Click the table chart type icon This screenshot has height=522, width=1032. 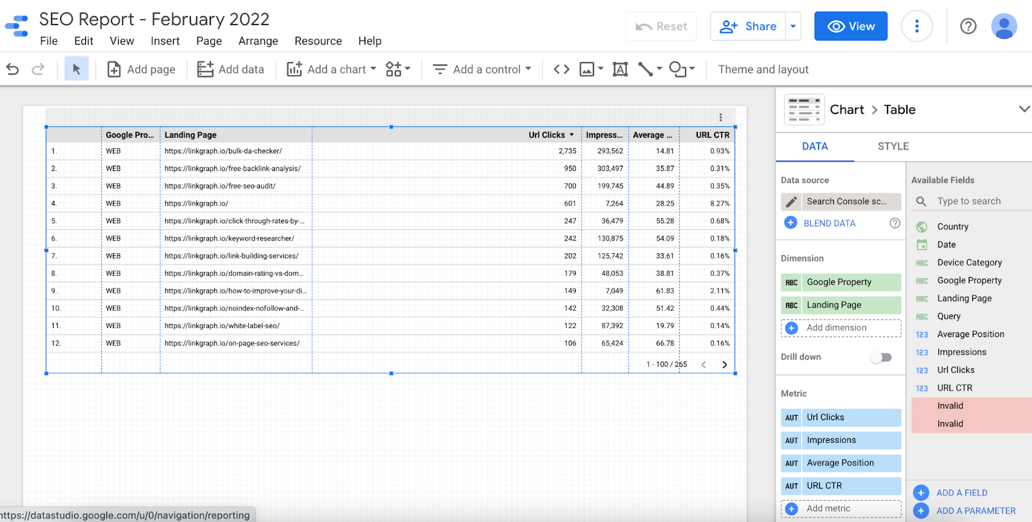804,110
